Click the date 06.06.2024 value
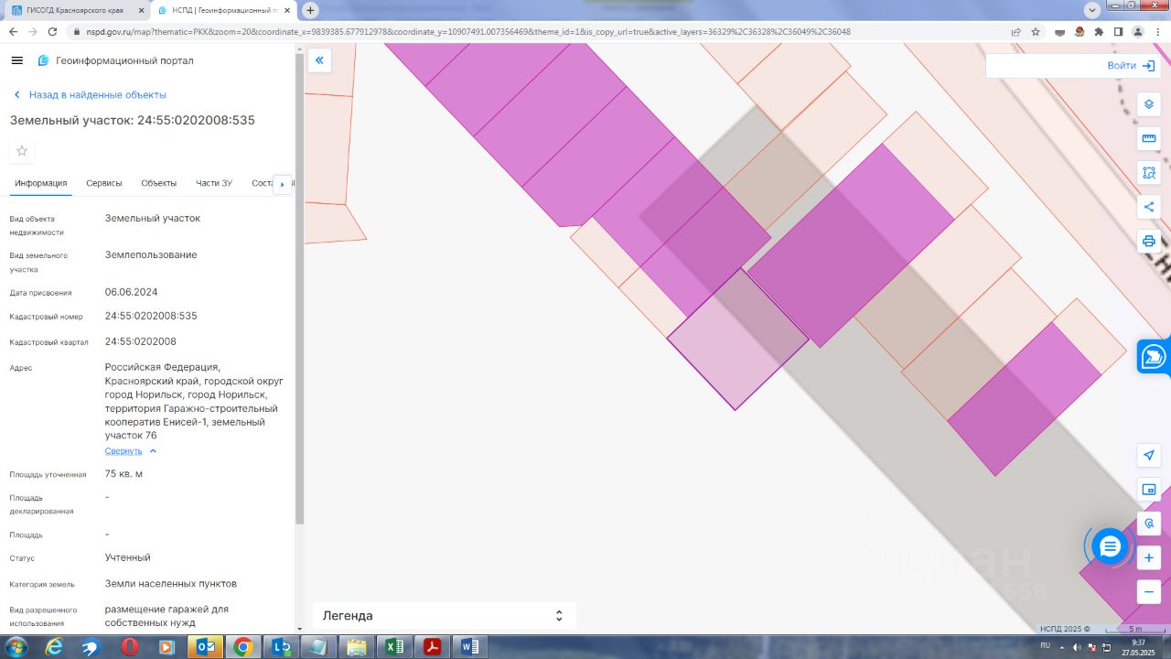 point(132,292)
